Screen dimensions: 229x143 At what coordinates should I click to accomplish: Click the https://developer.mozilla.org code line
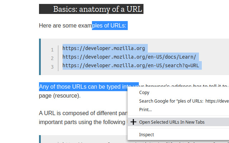[x=104, y=49]
